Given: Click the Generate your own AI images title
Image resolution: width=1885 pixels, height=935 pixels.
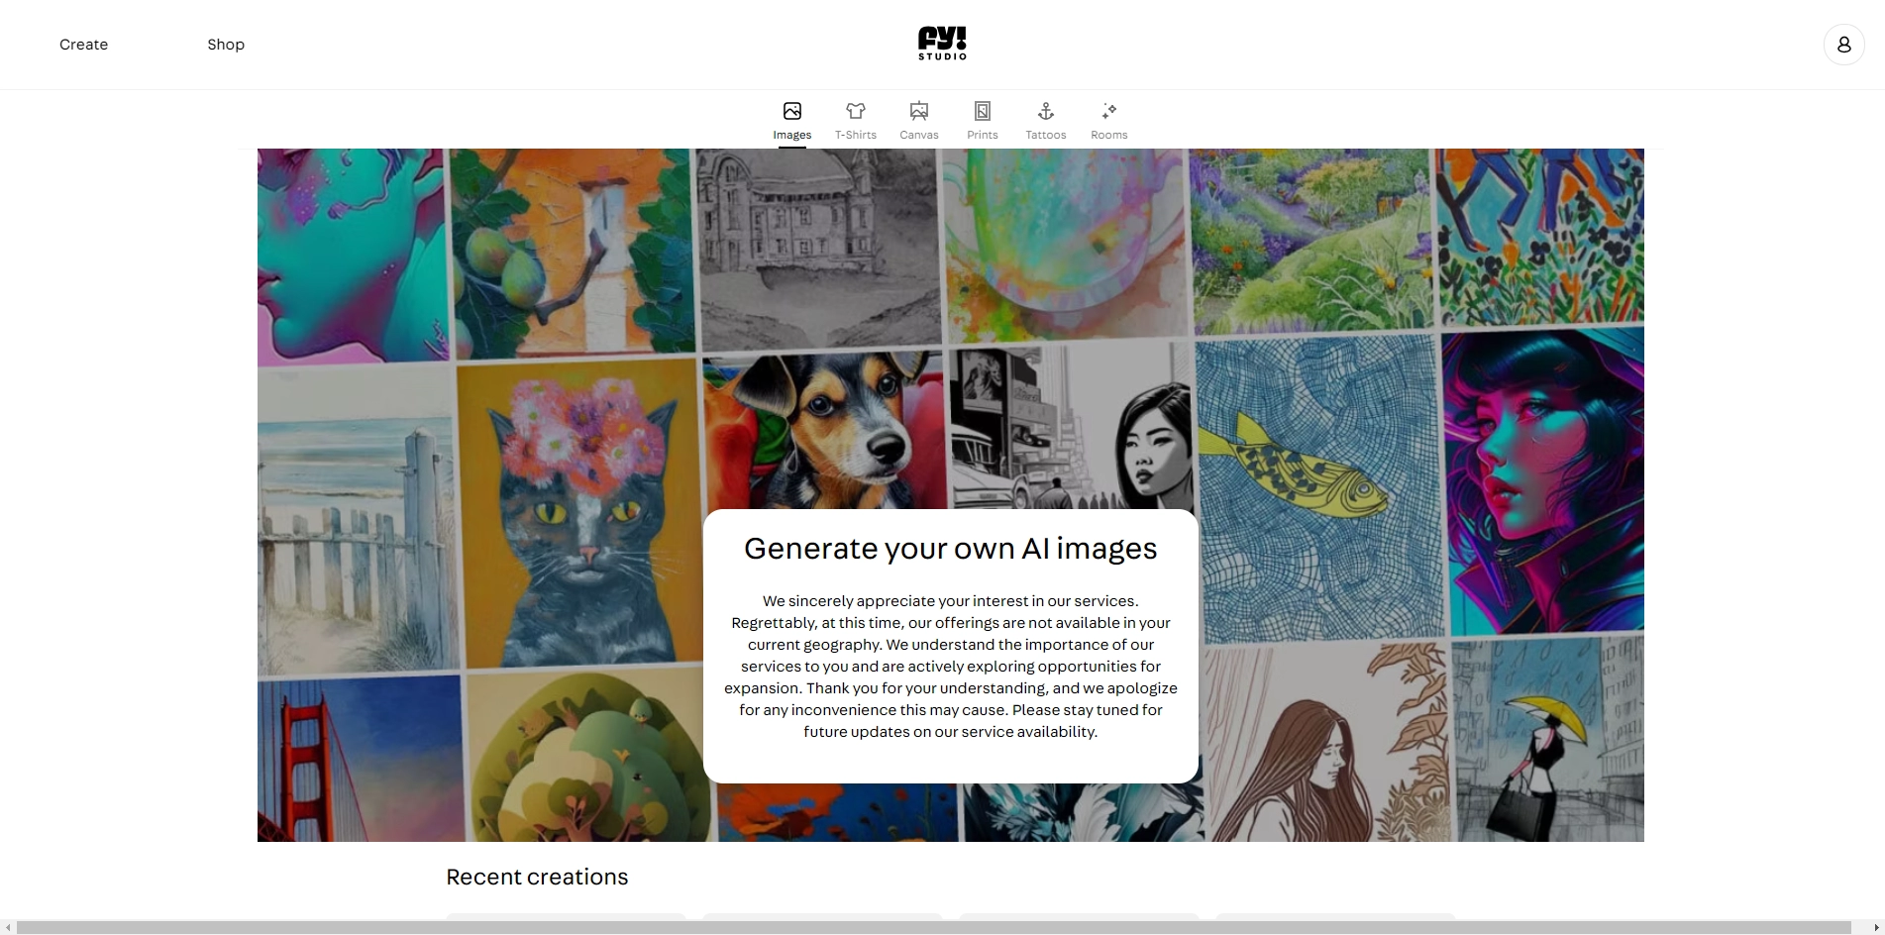Looking at the screenshot, I should pyautogui.click(x=950, y=549).
